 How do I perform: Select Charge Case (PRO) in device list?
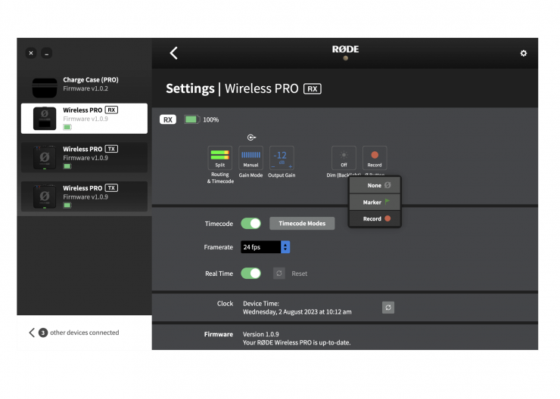point(84,84)
